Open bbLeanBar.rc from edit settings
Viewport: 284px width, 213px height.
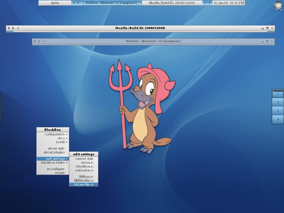coord(84,184)
